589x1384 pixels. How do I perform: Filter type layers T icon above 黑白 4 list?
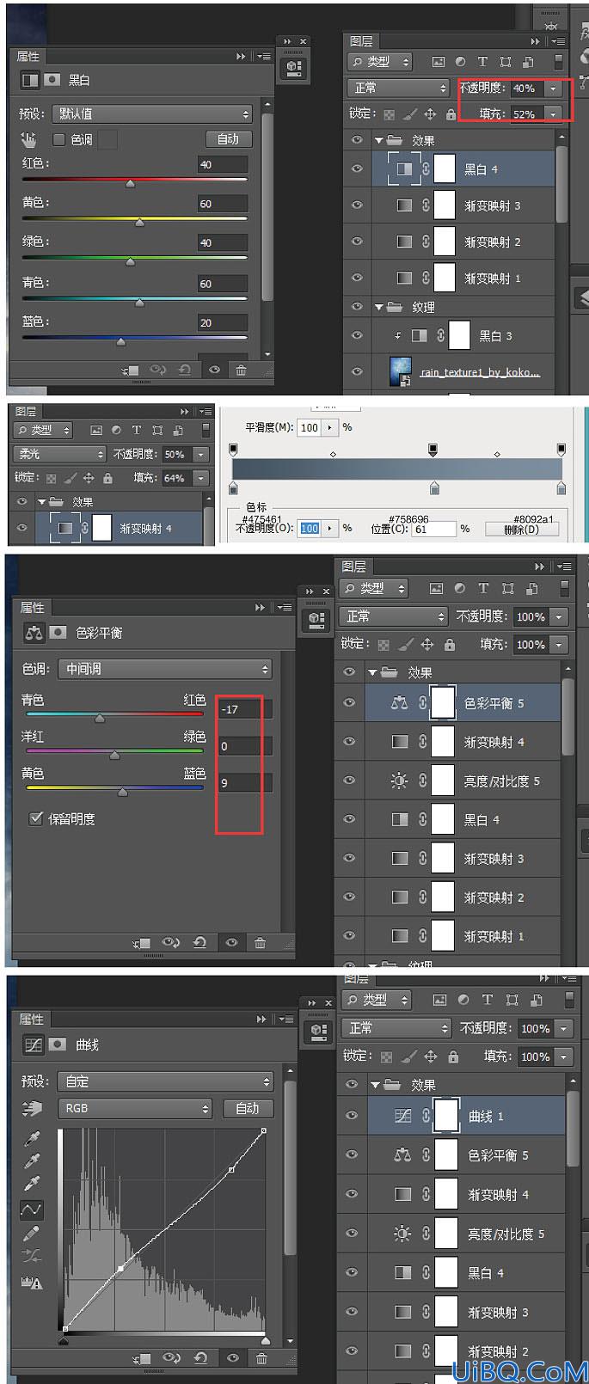coord(482,62)
